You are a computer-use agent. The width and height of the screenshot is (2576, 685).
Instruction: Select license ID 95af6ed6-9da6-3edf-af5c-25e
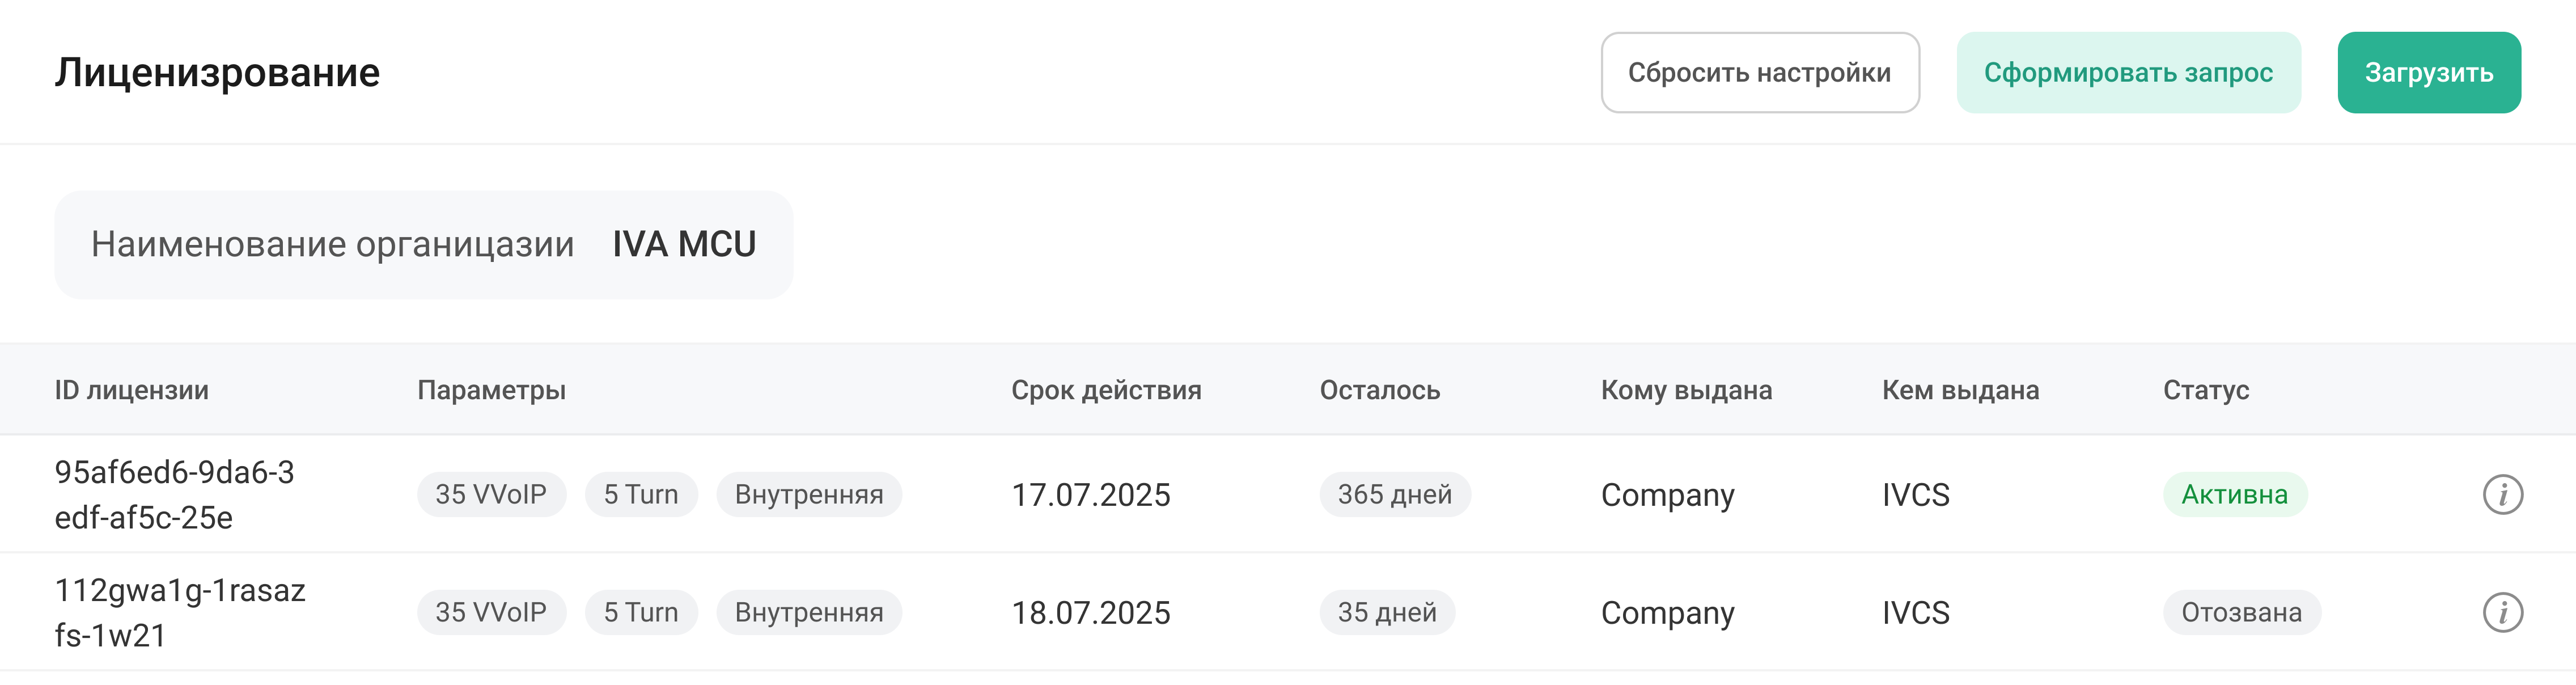click(174, 495)
